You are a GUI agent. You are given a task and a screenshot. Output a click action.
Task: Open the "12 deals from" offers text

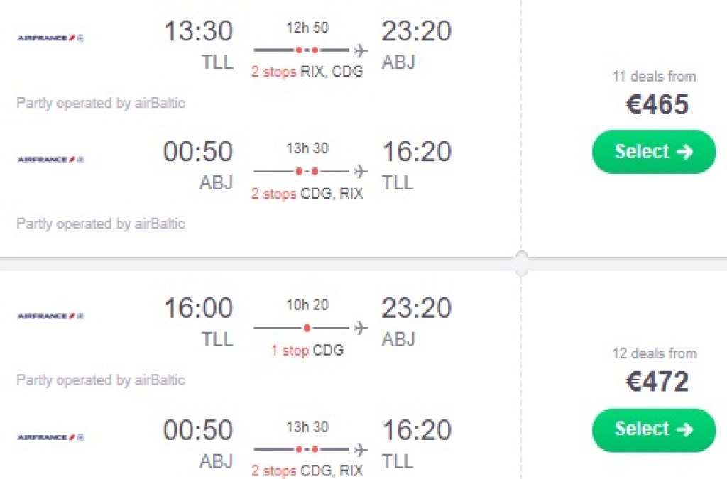point(654,353)
